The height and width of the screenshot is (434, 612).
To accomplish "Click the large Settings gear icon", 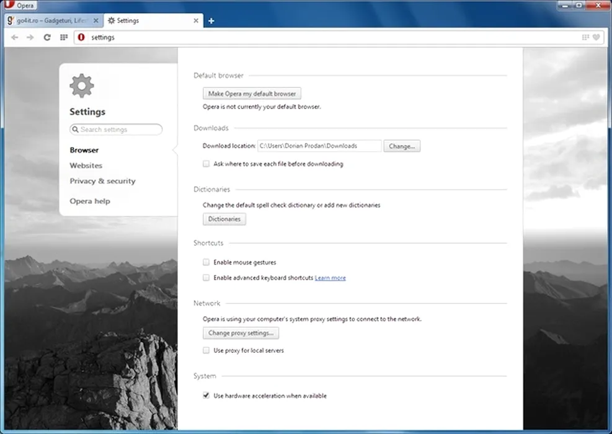I will pos(82,86).
